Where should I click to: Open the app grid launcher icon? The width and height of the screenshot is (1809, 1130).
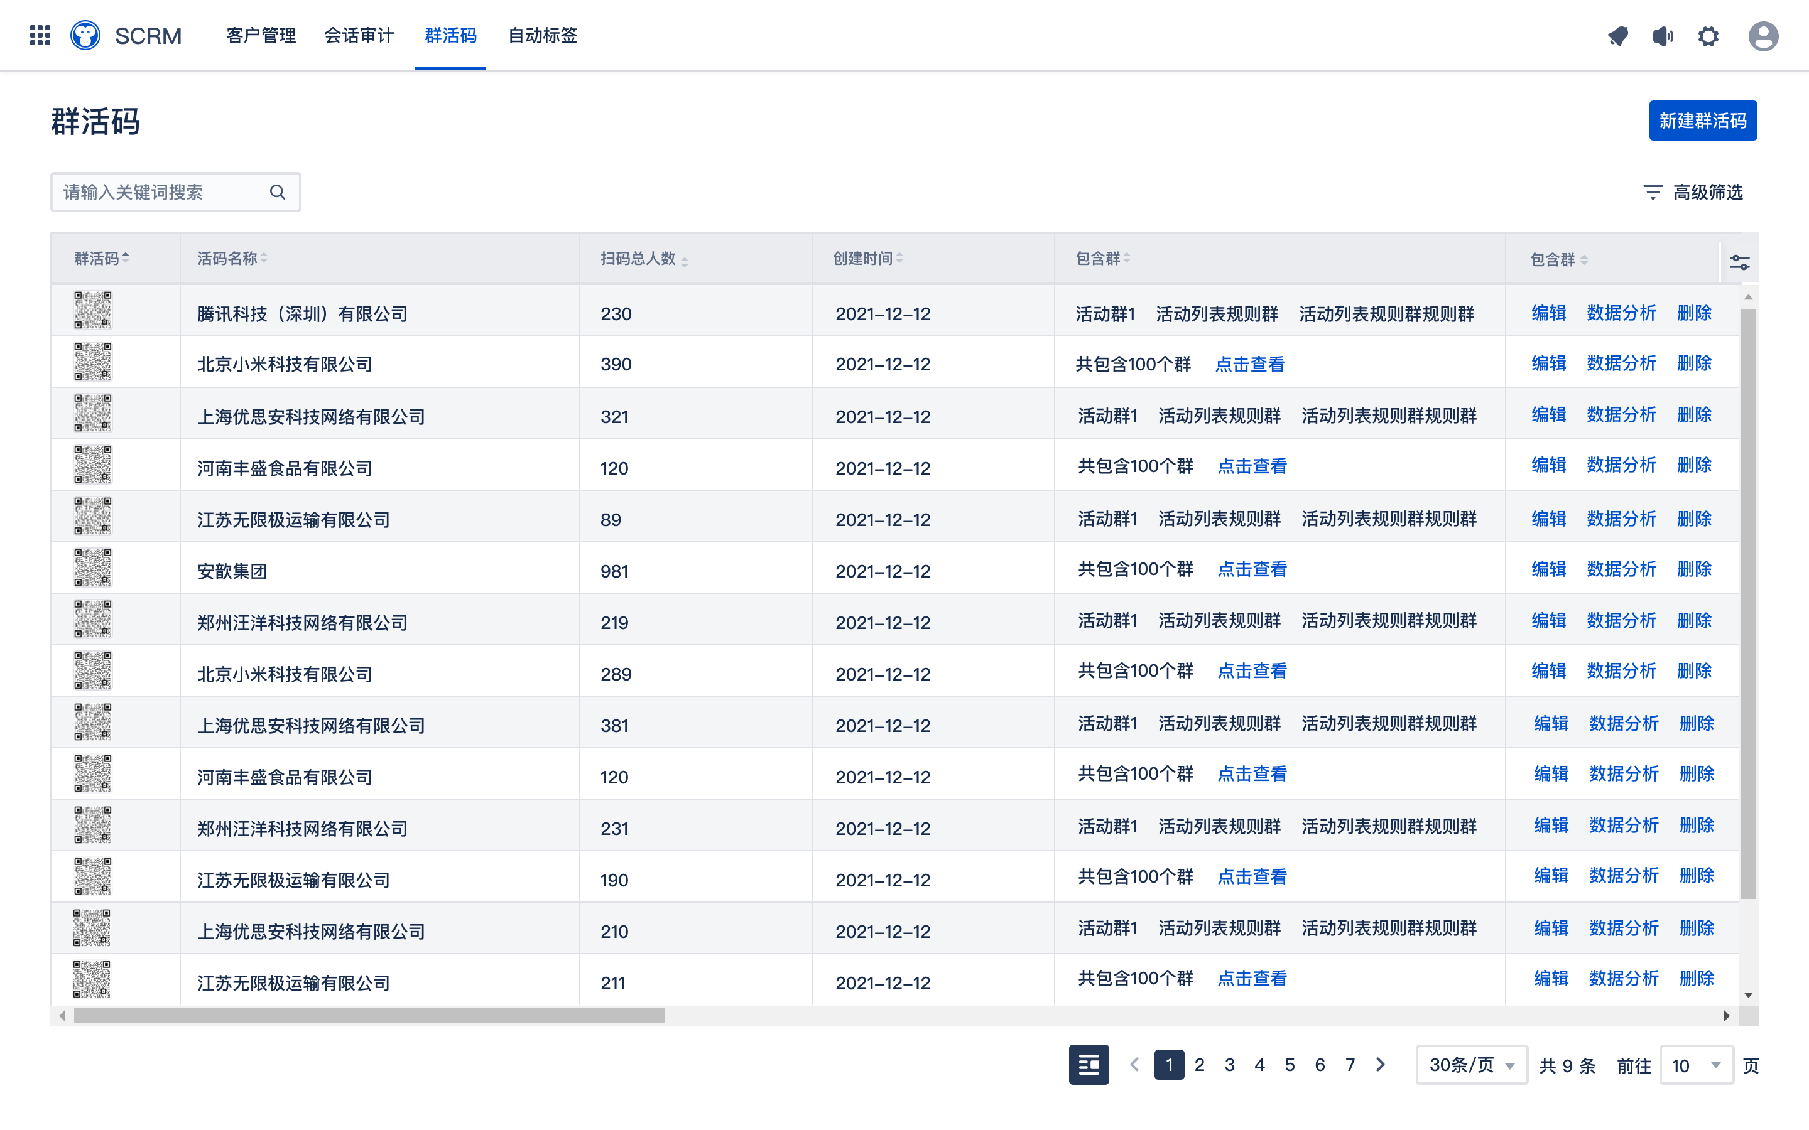click(x=40, y=35)
